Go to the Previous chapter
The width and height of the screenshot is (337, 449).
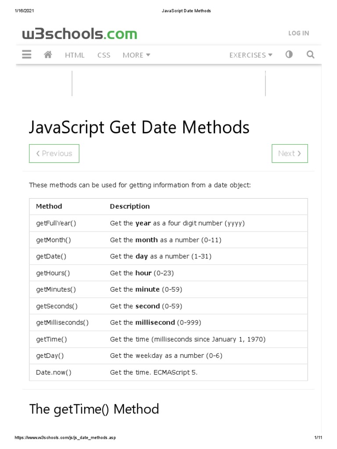(x=54, y=153)
